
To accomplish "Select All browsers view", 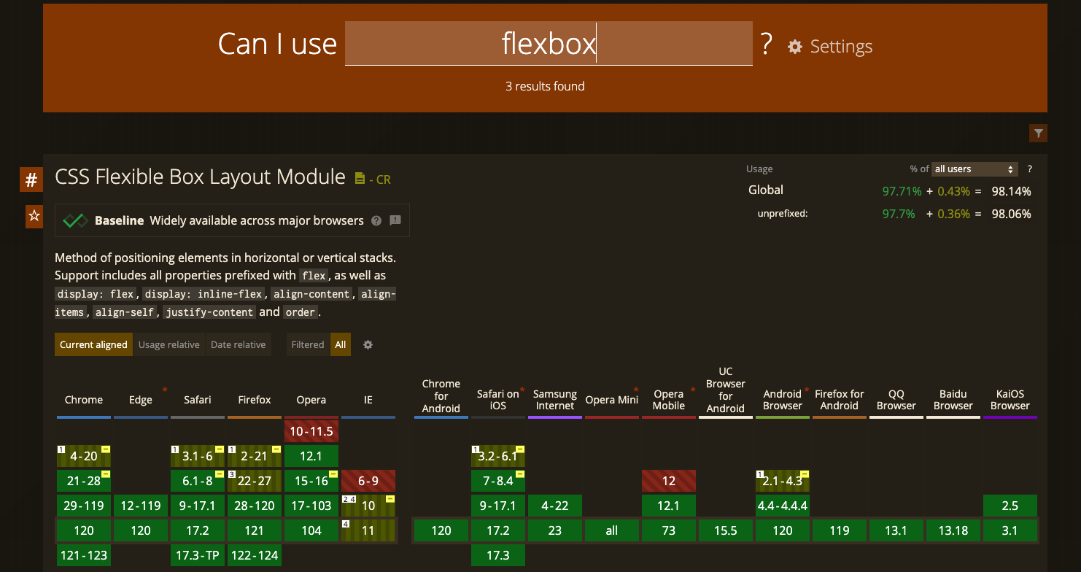I will pyautogui.click(x=341, y=344).
